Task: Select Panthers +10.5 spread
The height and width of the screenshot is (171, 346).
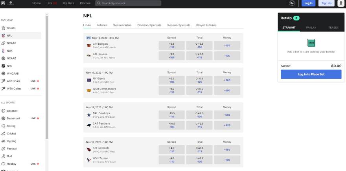Action: pyautogui.click(x=172, y=125)
